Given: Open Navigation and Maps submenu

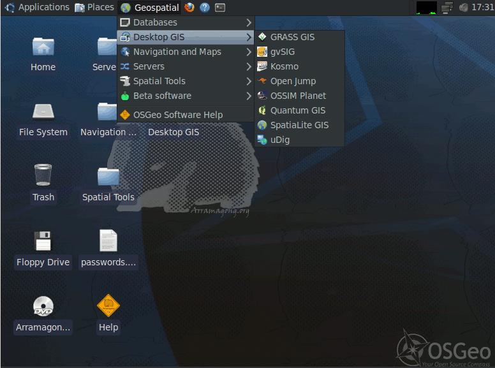Looking at the screenshot, I should click(186, 52).
